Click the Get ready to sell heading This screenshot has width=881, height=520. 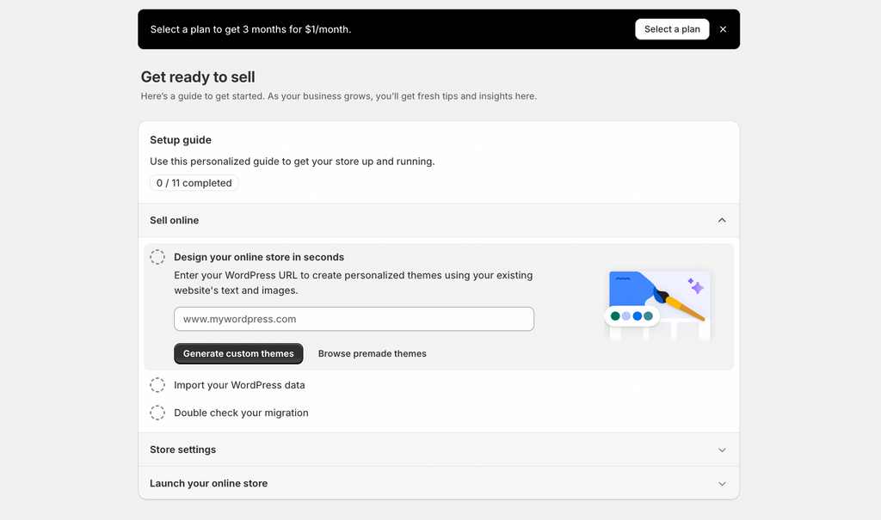198,77
